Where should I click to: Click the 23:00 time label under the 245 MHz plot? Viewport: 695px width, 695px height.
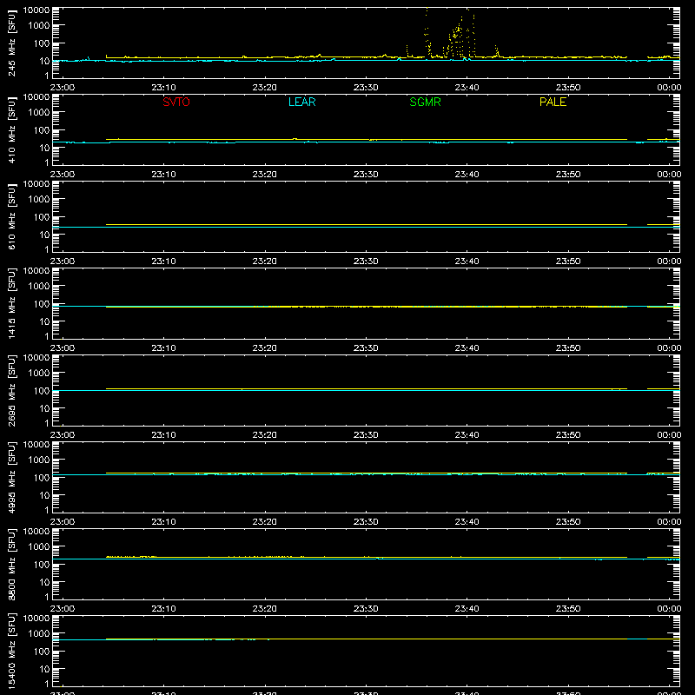pyautogui.click(x=62, y=88)
